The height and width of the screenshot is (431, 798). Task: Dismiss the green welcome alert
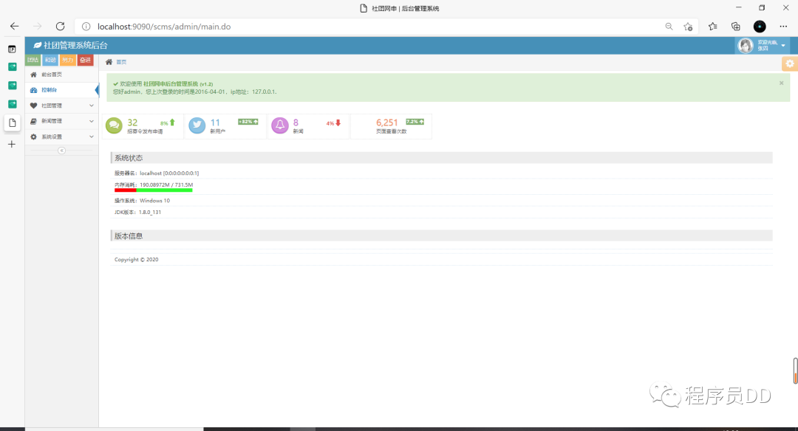(781, 83)
